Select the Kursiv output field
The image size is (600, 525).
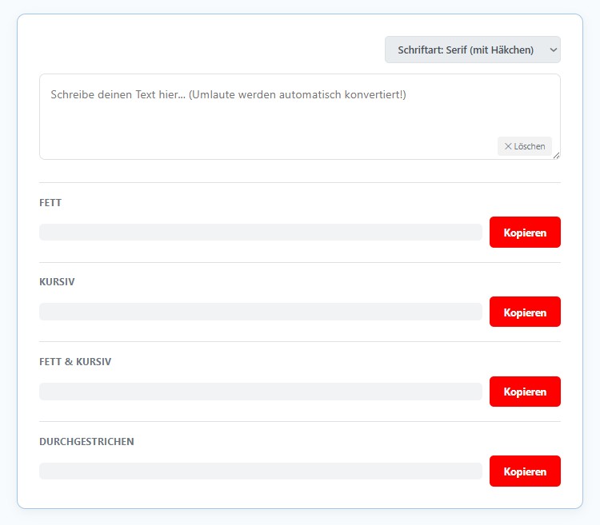pos(261,312)
